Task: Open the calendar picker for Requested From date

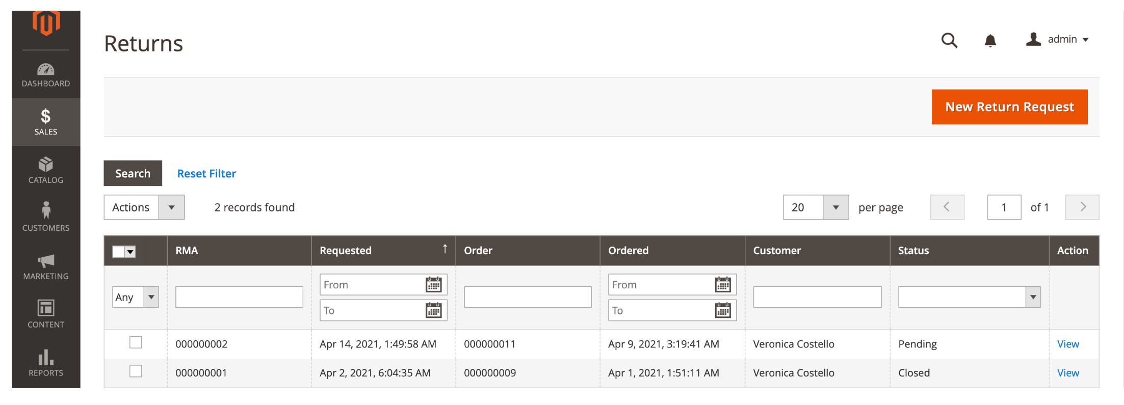Action: point(434,284)
